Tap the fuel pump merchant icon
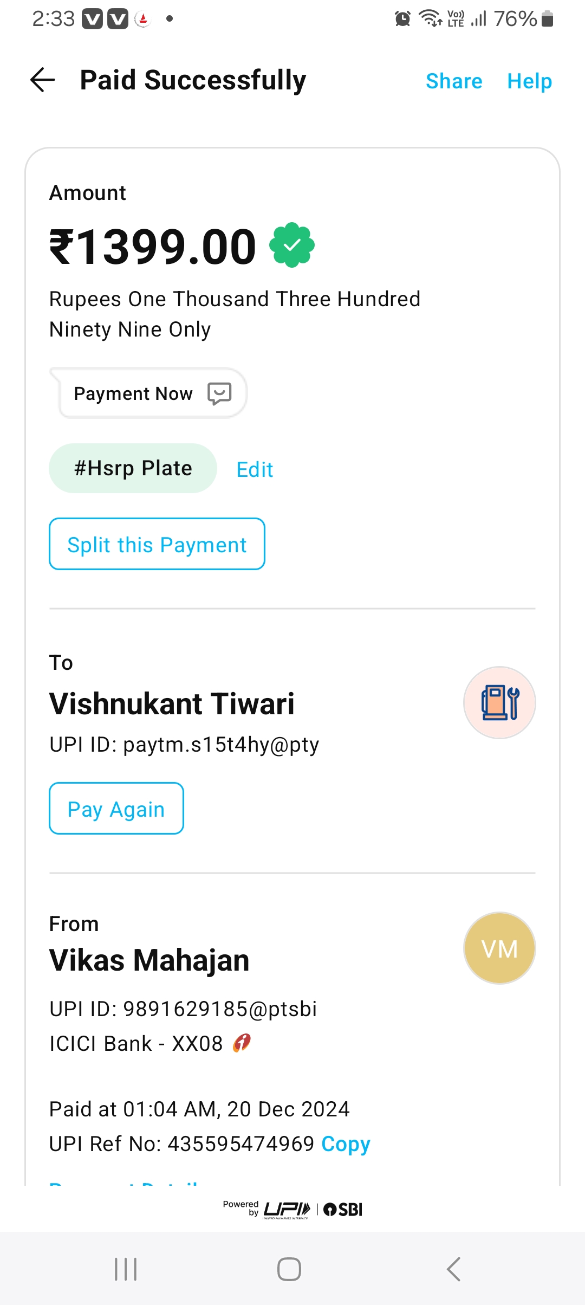This screenshot has height=1305, width=585. (x=499, y=702)
